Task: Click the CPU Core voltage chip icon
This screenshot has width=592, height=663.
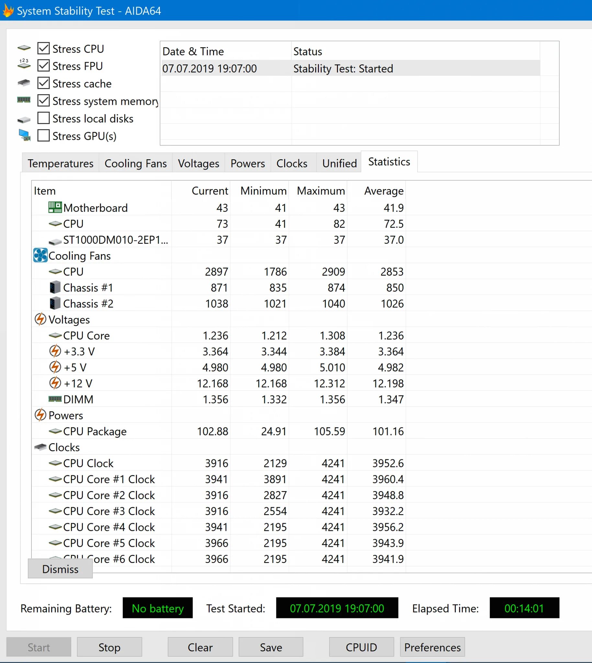Action: [55, 335]
